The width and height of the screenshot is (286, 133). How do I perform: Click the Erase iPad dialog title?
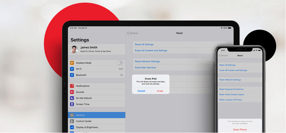151,79
